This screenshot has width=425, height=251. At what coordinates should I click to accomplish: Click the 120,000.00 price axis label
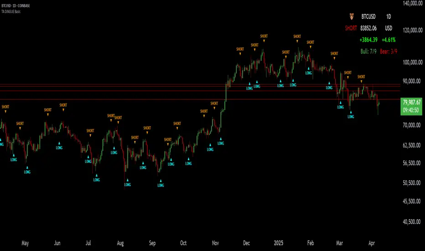[x=413, y=30]
